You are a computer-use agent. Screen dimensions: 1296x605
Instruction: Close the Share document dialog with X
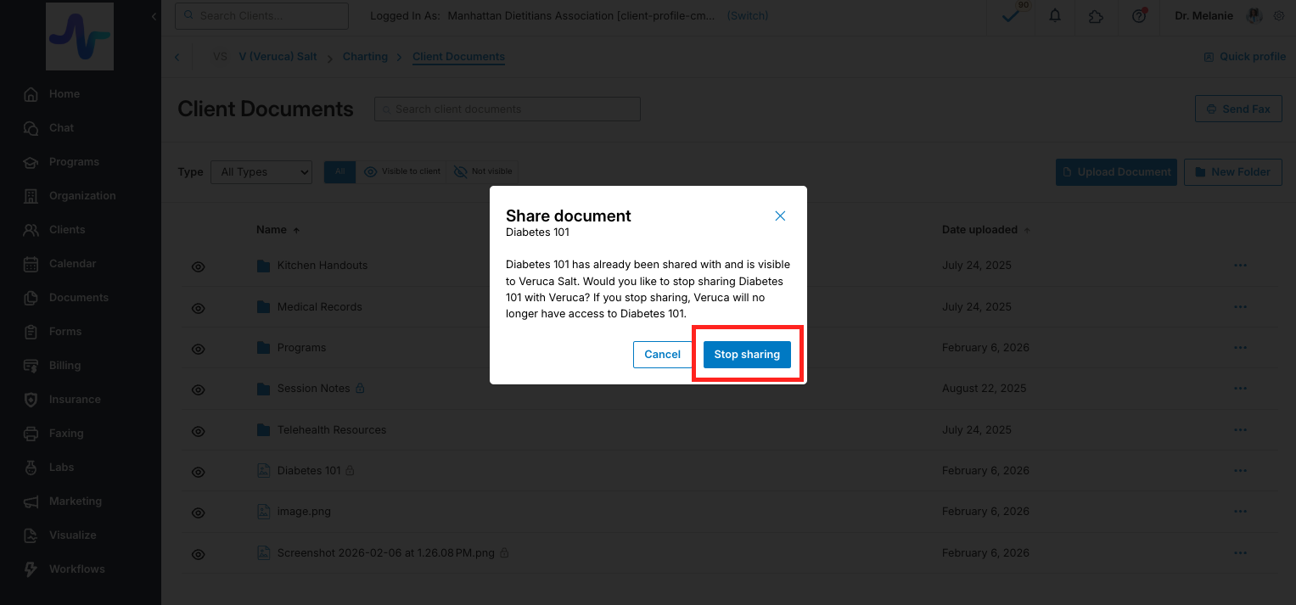coord(780,216)
